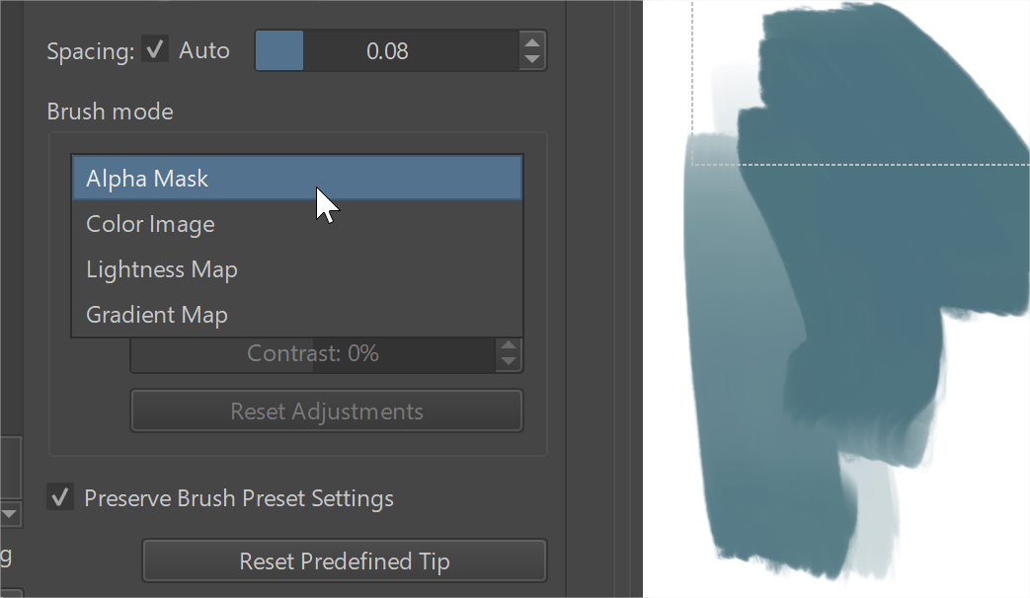Viewport: 1030px width, 598px height.
Task: Lower contrast using the down arrow
Action: point(509,361)
